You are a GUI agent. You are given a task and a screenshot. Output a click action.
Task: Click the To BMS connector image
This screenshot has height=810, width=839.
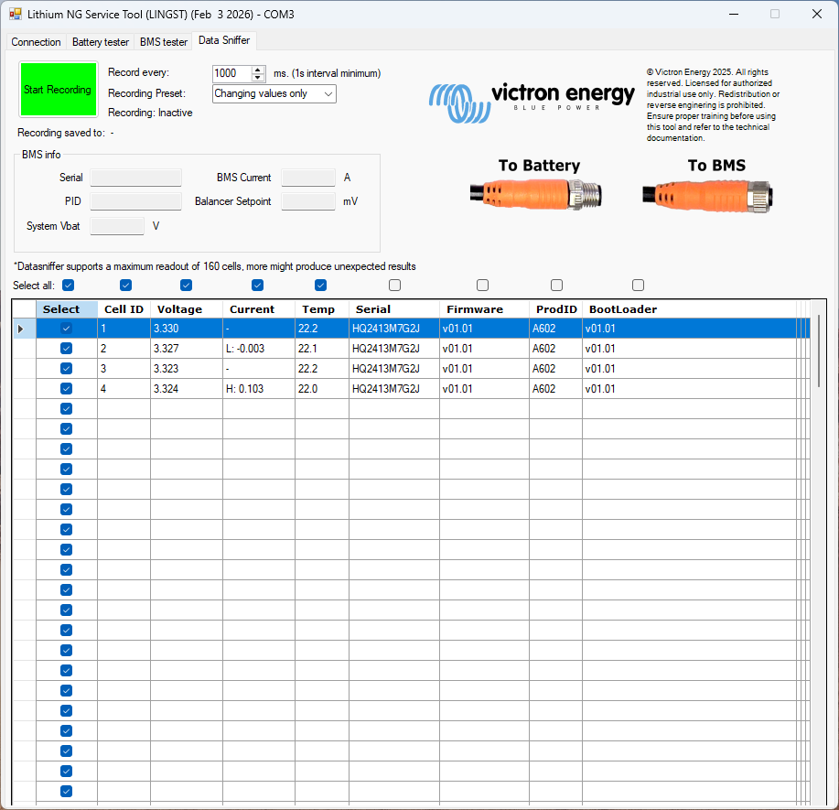coord(710,194)
